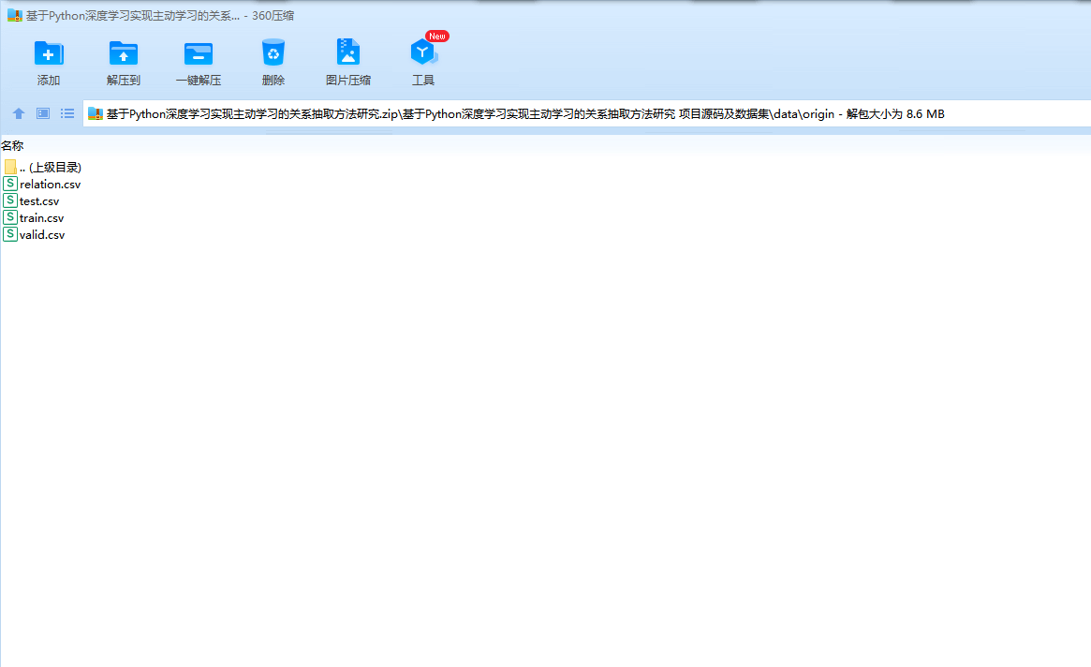Select the test.csv file name
Screen dimensions: 1091x667
coord(39,201)
